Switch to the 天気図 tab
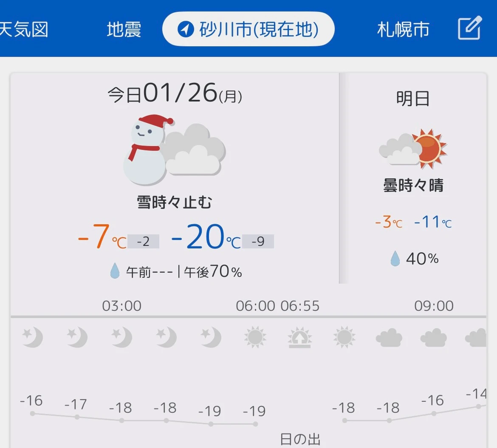 [x=23, y=30]
